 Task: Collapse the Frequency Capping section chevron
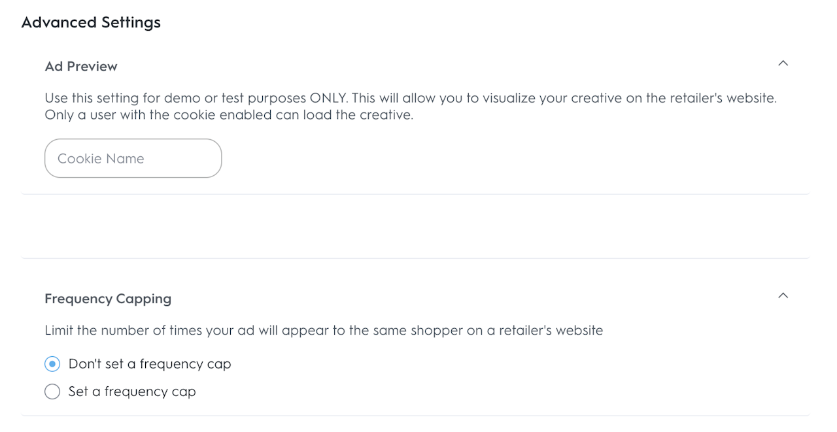pyautogui.click(x=783, y=295)
